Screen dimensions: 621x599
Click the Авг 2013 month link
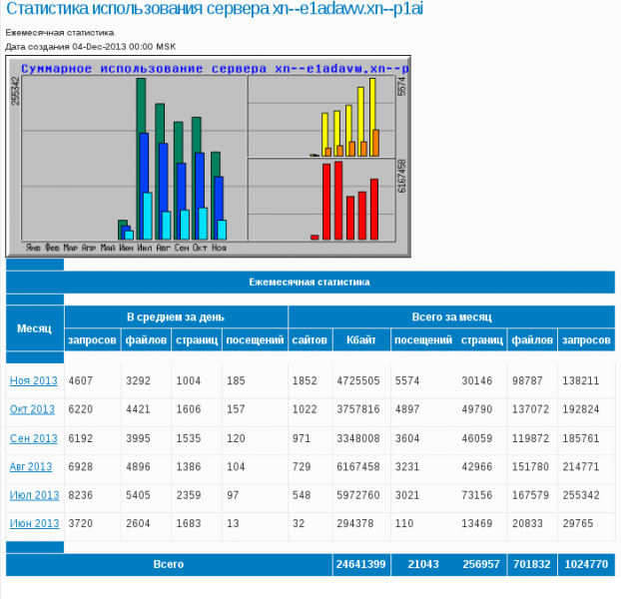pyautogui.click(x=32, y=466)
